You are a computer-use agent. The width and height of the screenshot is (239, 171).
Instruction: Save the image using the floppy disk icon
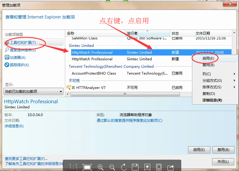click(135, 167)
